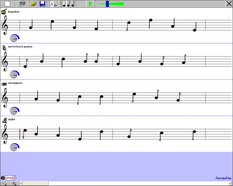Click the accordion instrument icon

pos(4,84)
